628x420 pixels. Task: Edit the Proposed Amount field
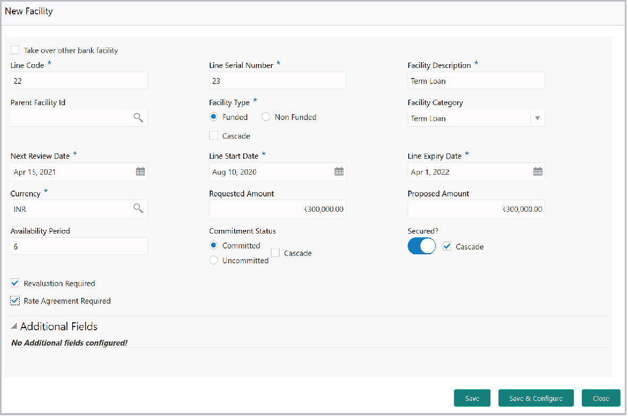click(x=476, y=209)
